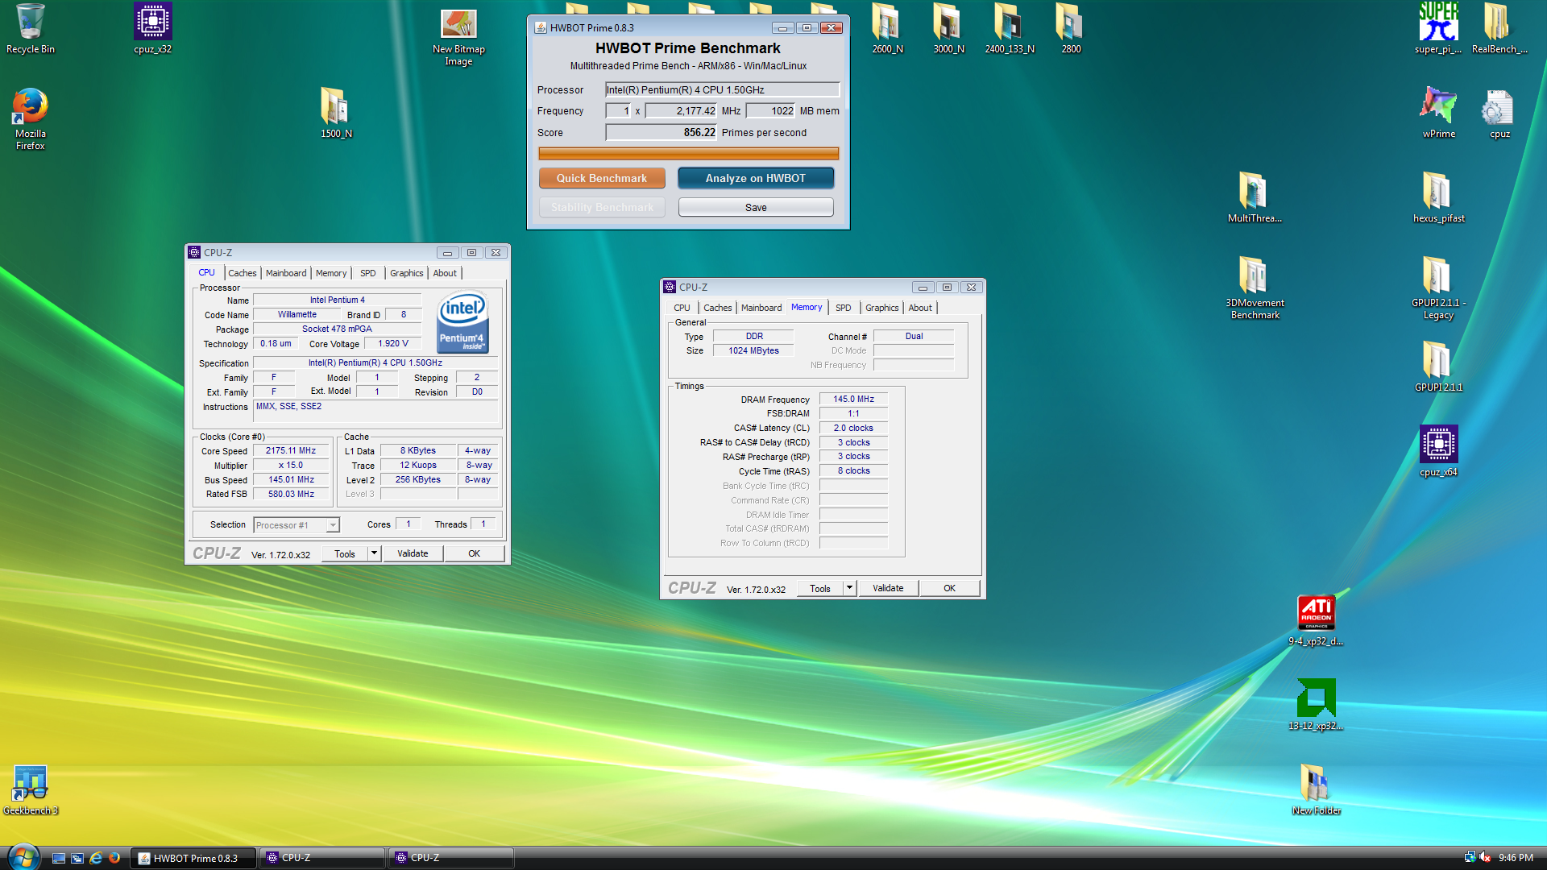Click the DRAM Frequency value 145.0 MHz
The image size is (1547, 870).
tap(853, 399)
